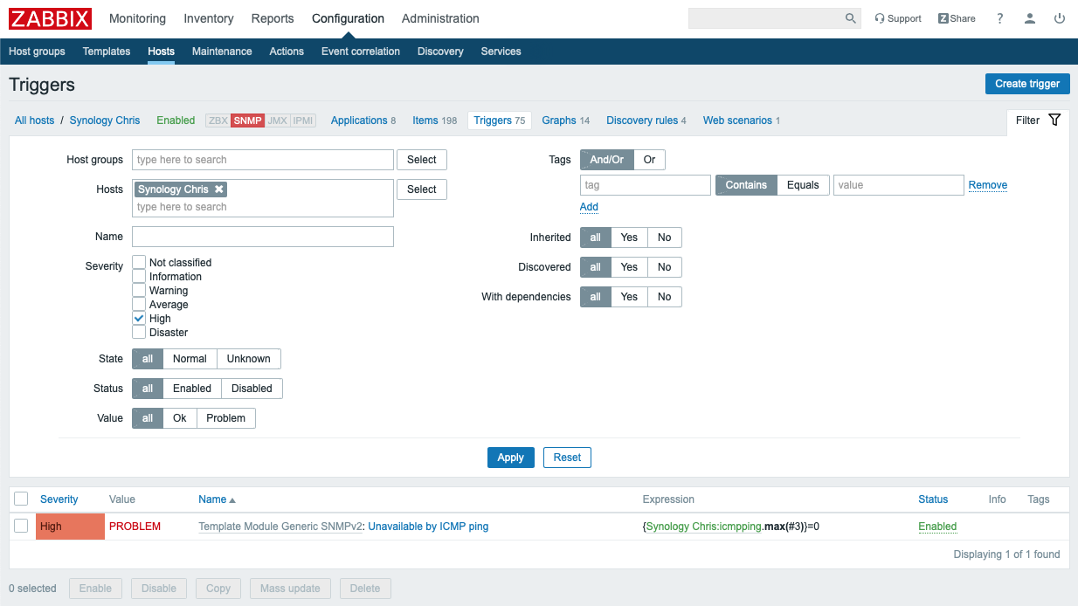Screen dimensions: 1078x606
Task: Click the ZABBIX logo
Action: coord(50,18)
